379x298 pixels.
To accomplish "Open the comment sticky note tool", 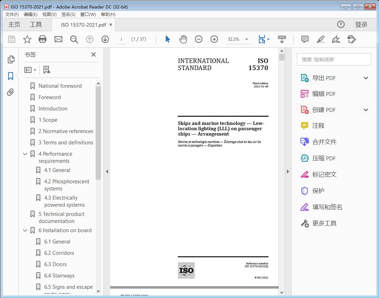I will [305, 39].
